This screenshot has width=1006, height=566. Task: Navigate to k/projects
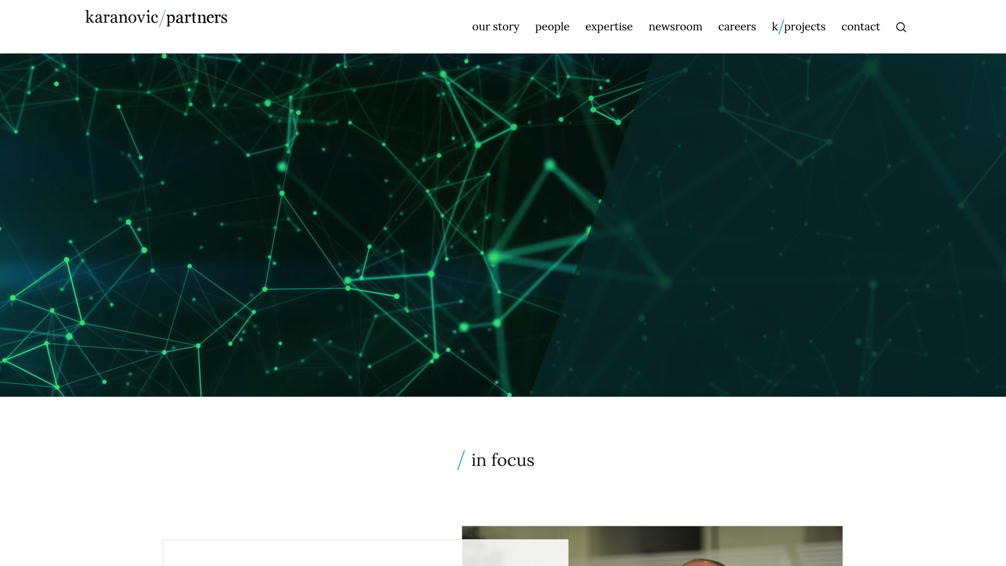tap(799, 27)
